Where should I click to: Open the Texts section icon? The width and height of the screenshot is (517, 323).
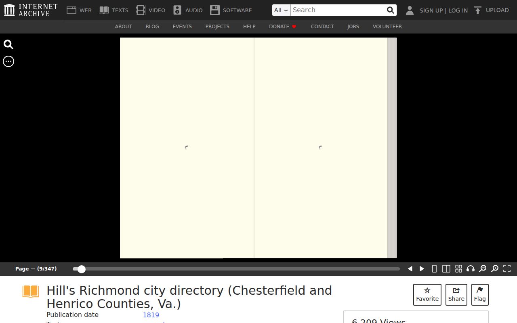[x=104, y=10]
